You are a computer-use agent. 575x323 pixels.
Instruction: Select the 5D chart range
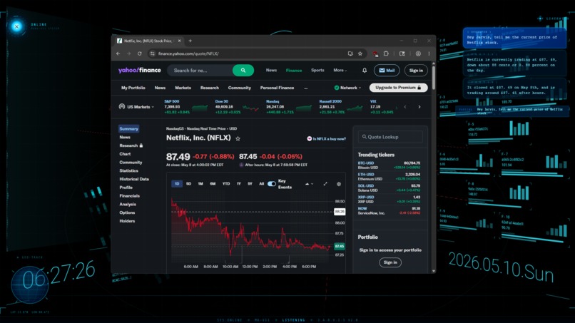(188, 184)
